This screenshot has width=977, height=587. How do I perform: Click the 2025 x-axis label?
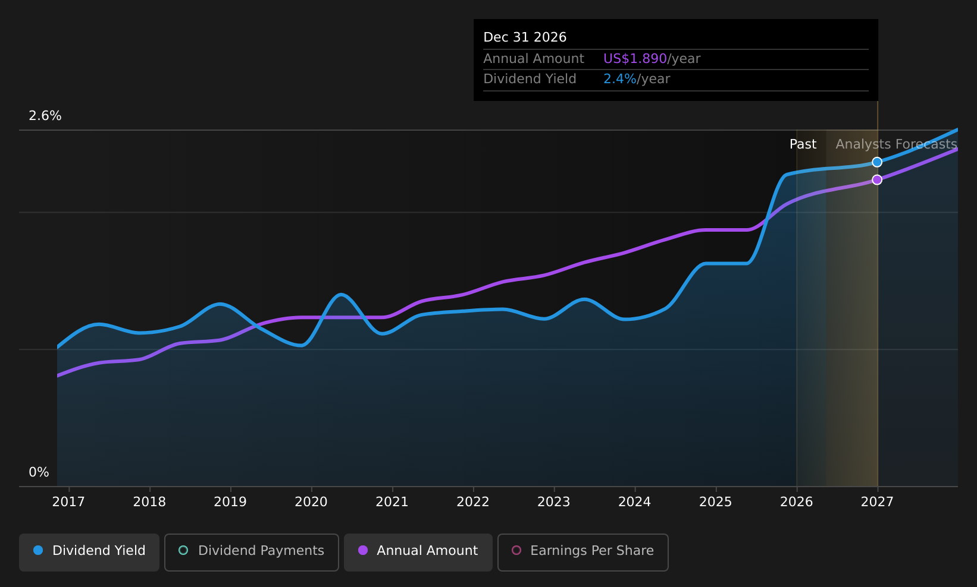click(716, 502)
